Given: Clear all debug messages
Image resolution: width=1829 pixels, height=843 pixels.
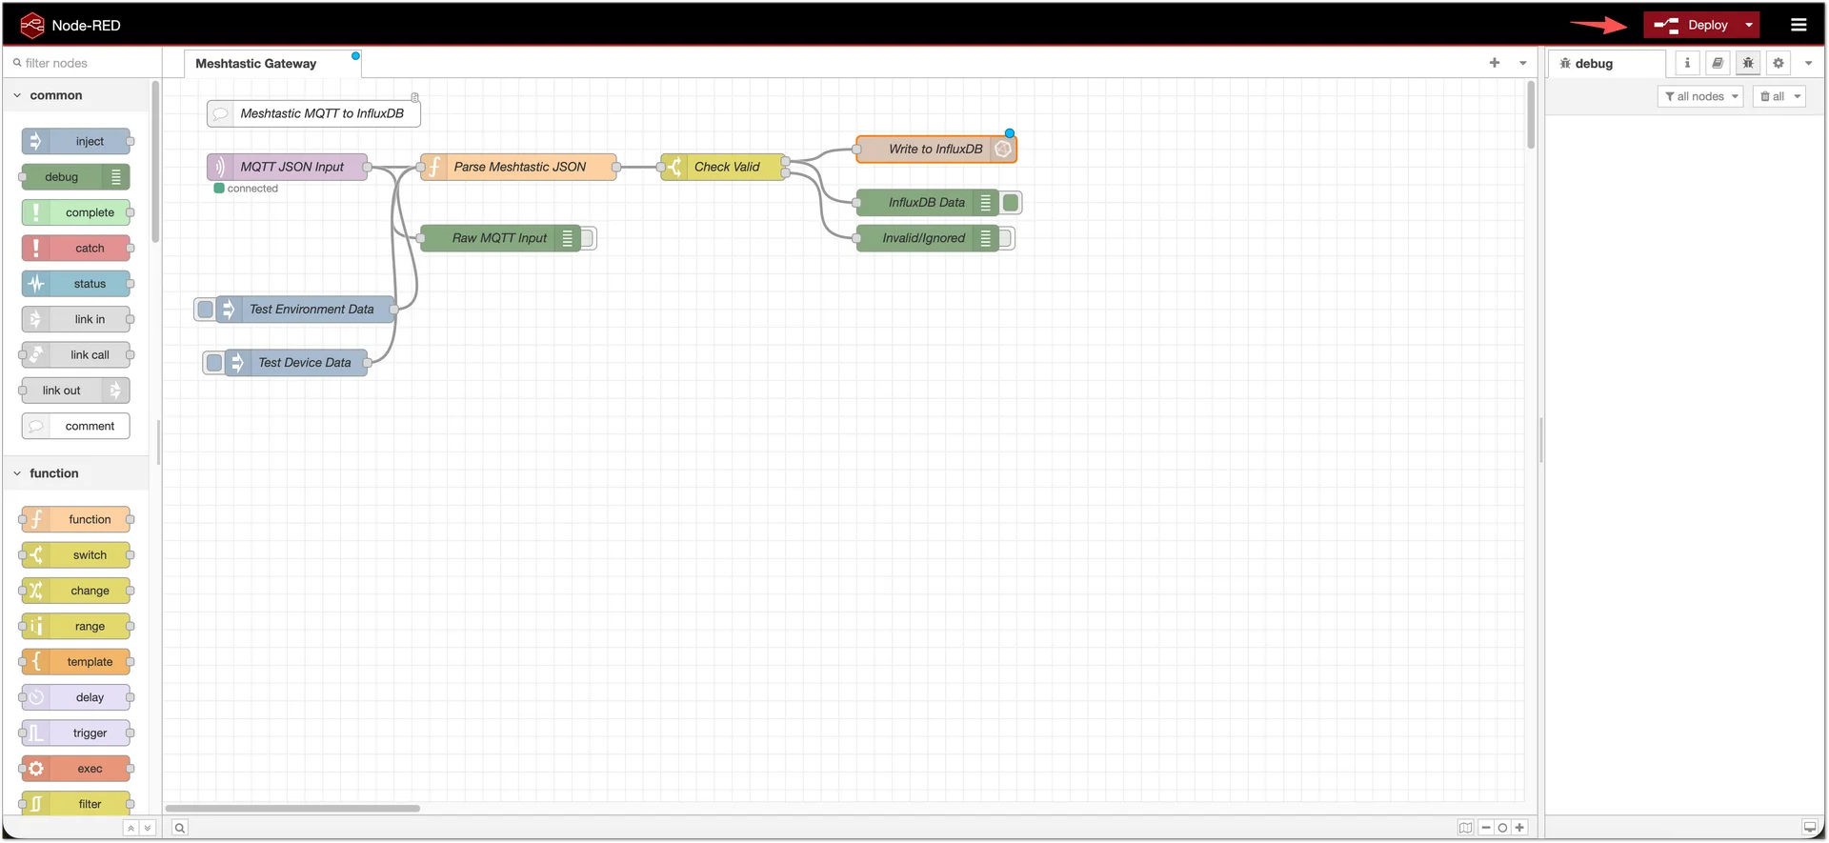Looking at the screenshot, I should [x=1772, y=96].
